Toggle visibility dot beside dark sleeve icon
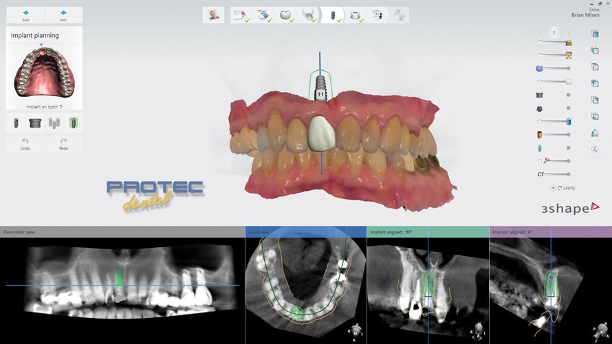Viewport: 612px width, 344px height. point(568,95)
